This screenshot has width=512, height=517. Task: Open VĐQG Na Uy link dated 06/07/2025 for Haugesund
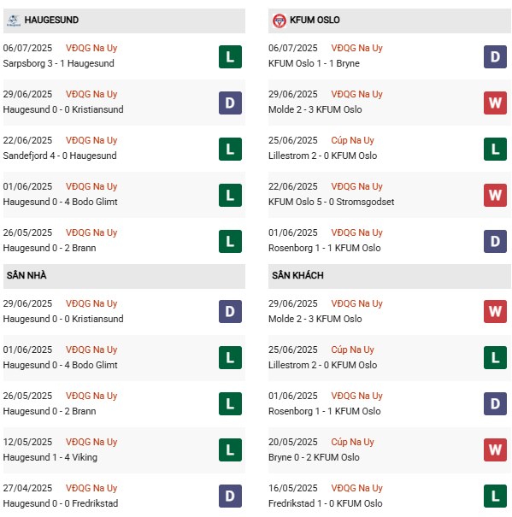click(91, 48)
